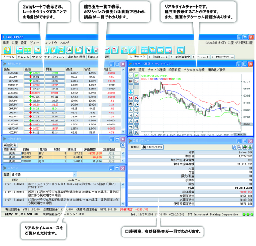The width and height of the screenshot is (256, 246).
Task: Click the tile windows layout icon
Action: click(145, 49)
